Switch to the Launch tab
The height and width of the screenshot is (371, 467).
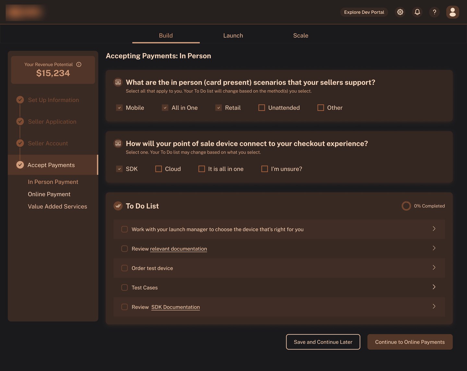(x=233, y=36)
